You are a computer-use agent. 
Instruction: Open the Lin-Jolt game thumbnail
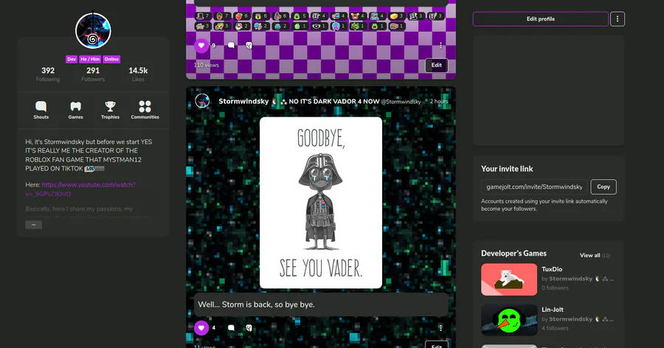click(x=509, y=320)
